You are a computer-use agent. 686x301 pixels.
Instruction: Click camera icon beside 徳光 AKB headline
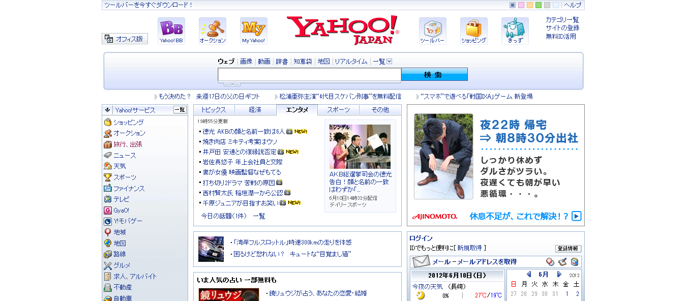pos(289,132)
